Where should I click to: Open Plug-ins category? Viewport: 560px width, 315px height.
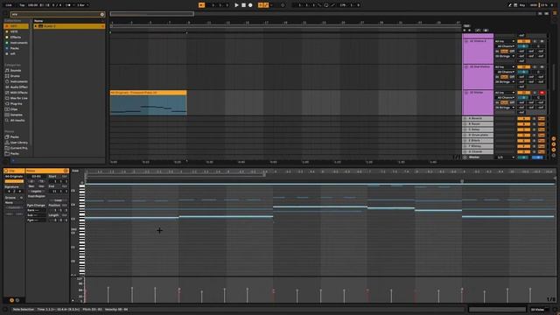tap(16, 103)
